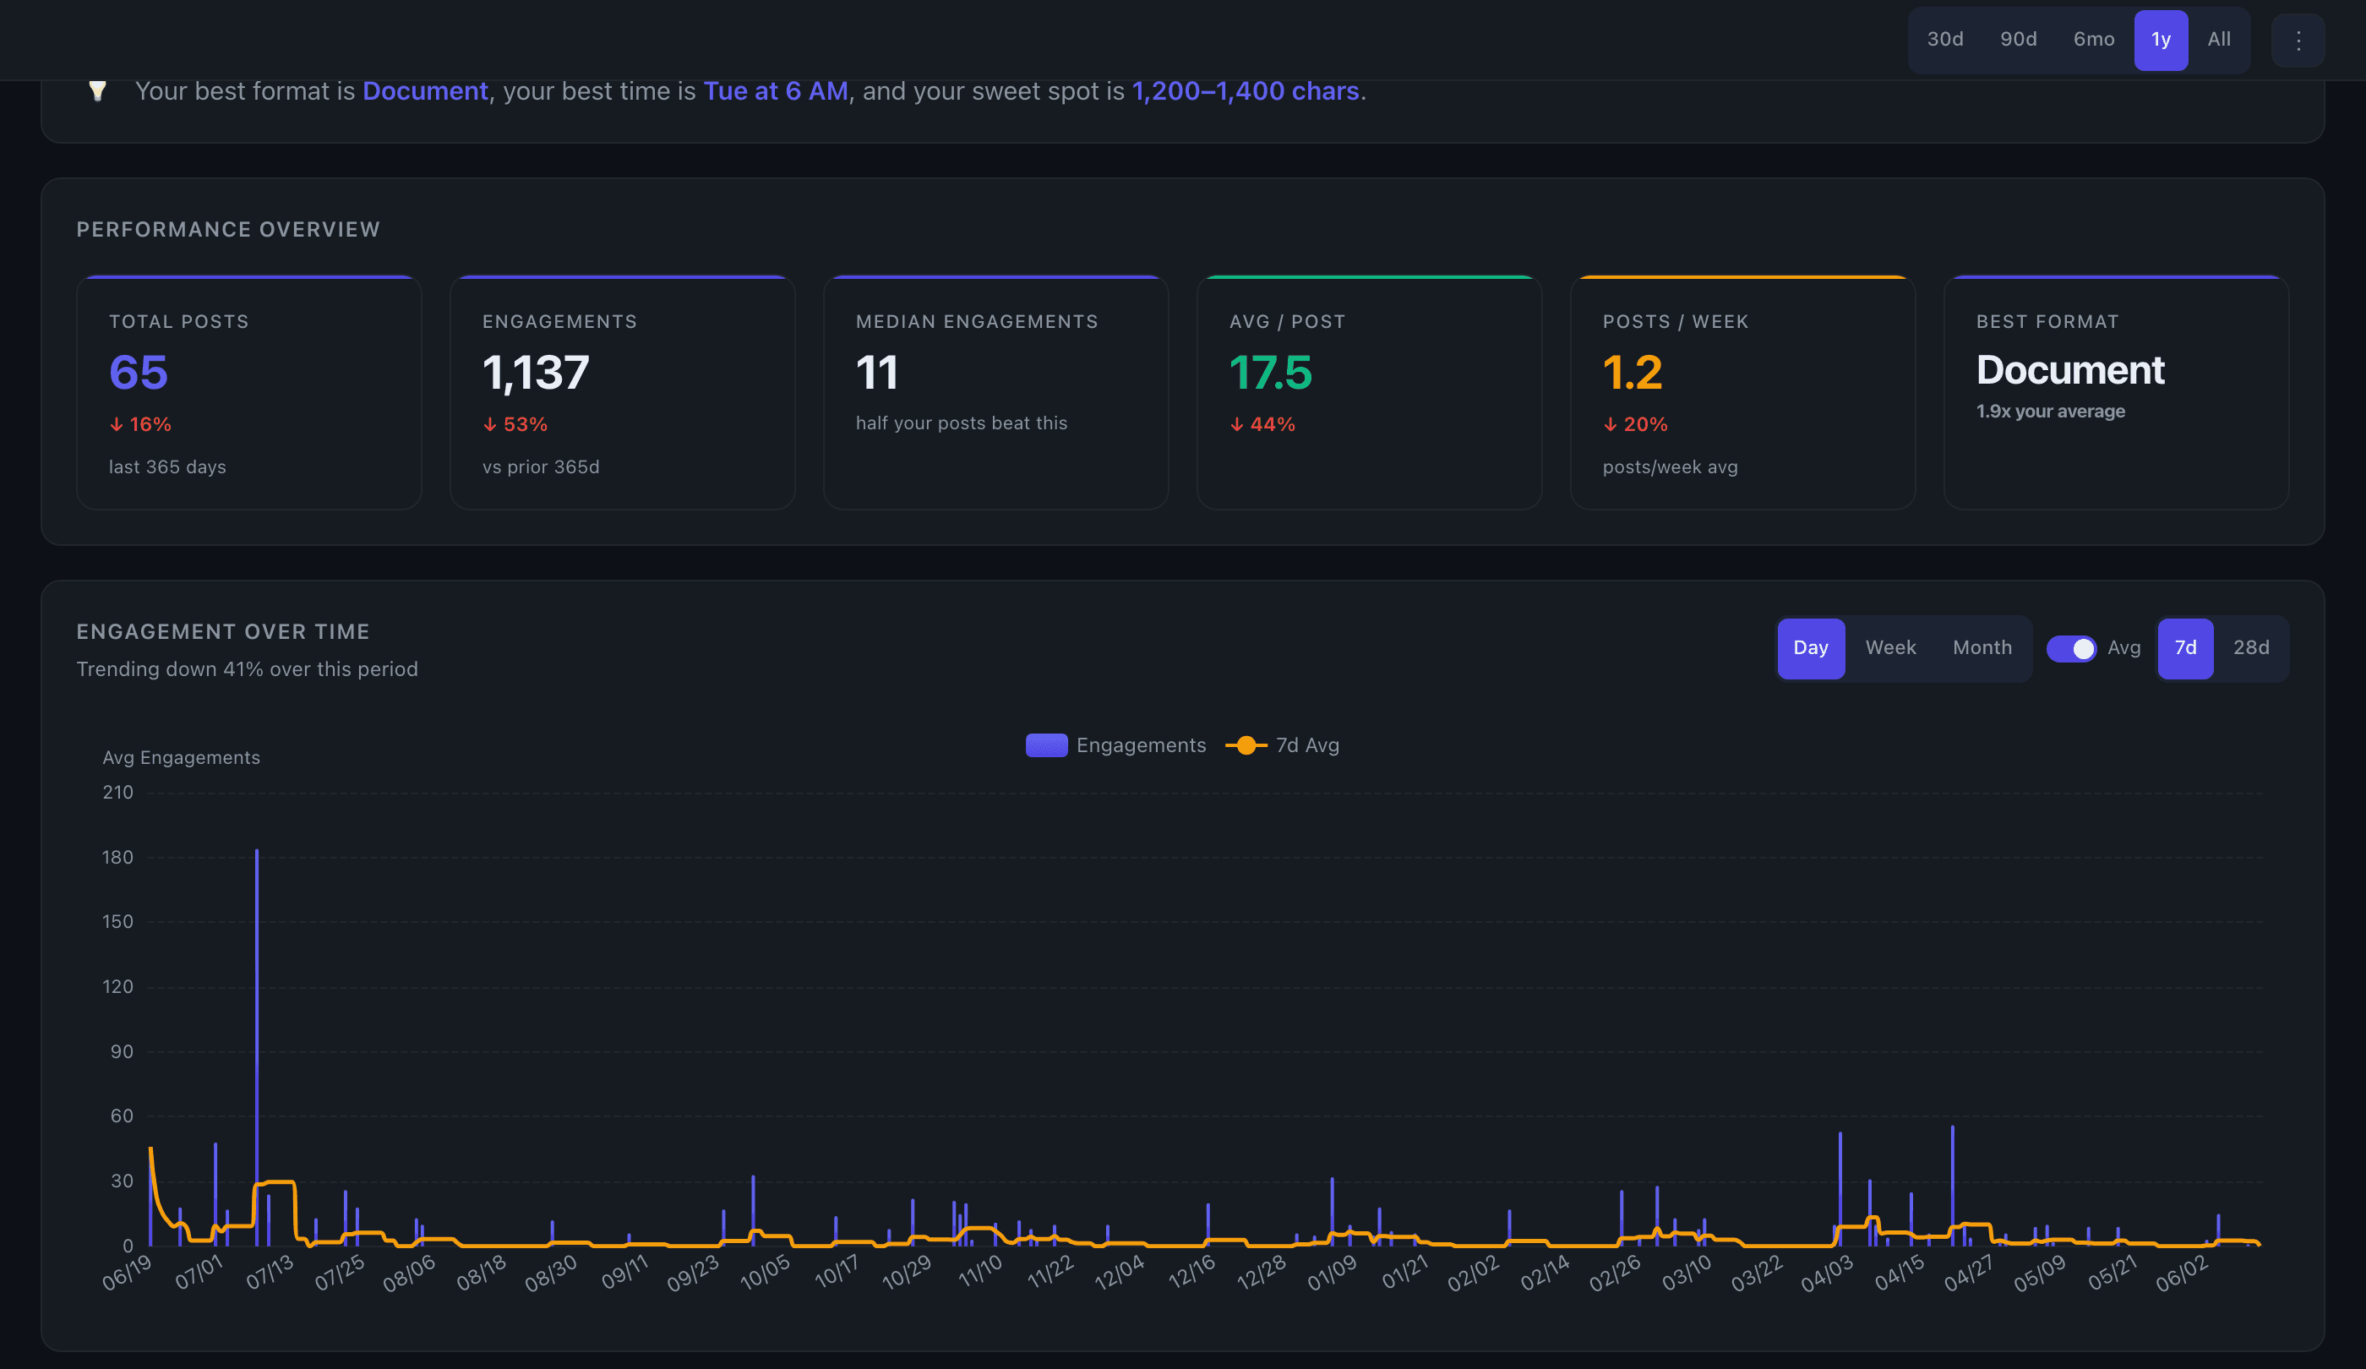The image size is (2366, 1369).
Task: Open the Total Posts card
Action: (248, 392)
